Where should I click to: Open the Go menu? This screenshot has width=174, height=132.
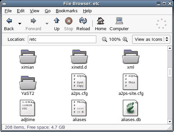click(48, 11)
